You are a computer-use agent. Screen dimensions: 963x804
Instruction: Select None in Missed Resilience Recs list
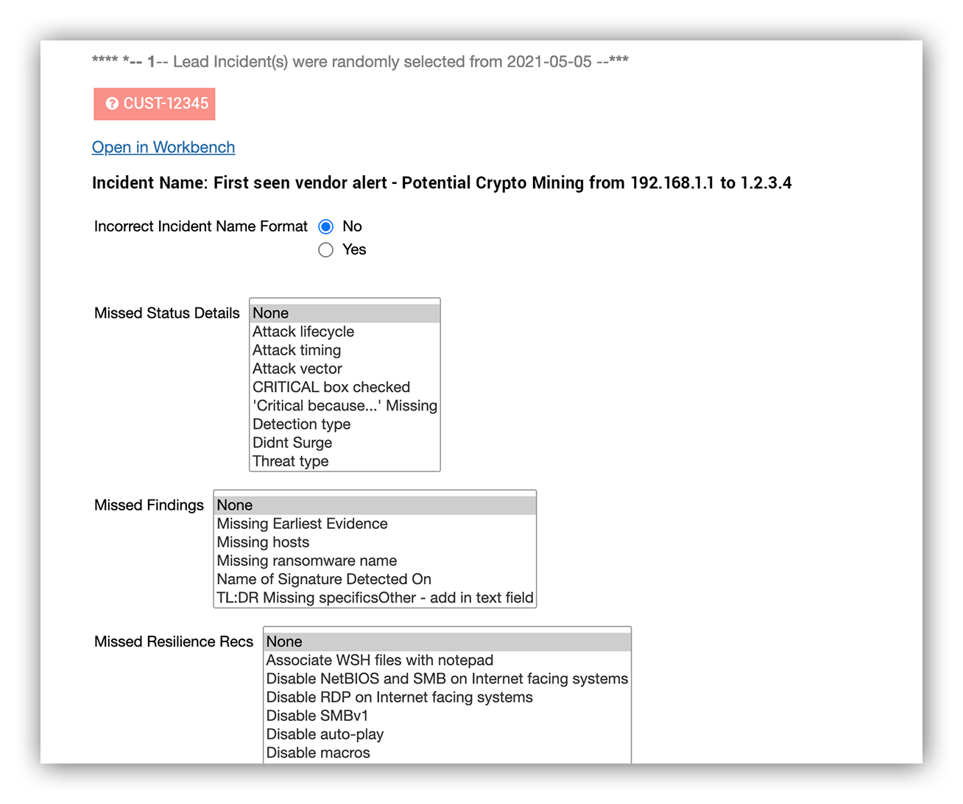(448, 642)
